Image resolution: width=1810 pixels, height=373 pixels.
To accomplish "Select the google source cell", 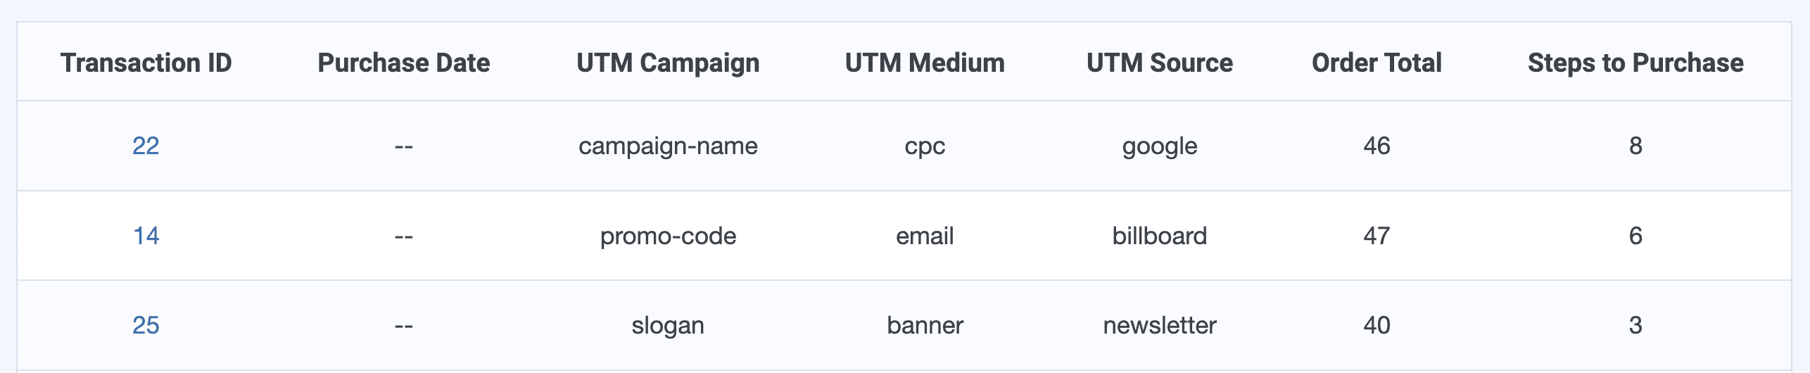I will point(1159,146).
